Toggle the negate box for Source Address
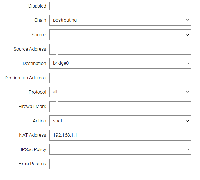Screen dimensions: 200x180 point(53,49)
